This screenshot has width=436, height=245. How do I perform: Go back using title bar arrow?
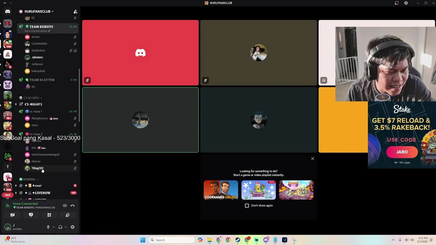pyautogui.click(x=5, y=3)
